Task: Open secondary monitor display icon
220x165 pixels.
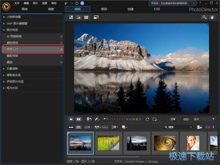Action: coord(96,17)
